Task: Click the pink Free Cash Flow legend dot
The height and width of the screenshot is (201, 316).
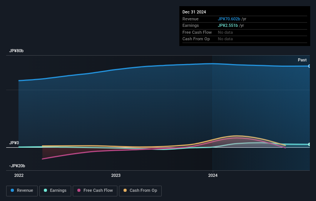Action: (79, 190)
